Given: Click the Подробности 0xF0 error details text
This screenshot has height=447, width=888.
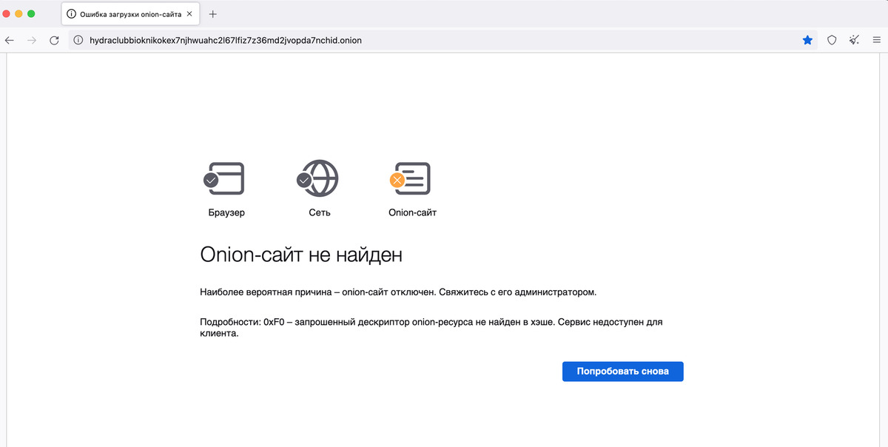Looking at the screenshot, I should (431, 328).
